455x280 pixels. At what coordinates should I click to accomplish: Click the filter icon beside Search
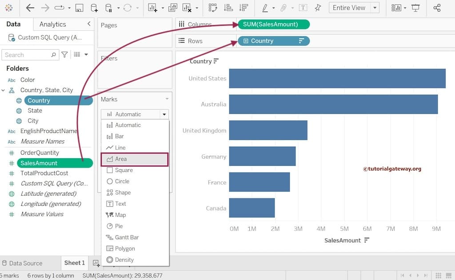click(x=64, y=55)
